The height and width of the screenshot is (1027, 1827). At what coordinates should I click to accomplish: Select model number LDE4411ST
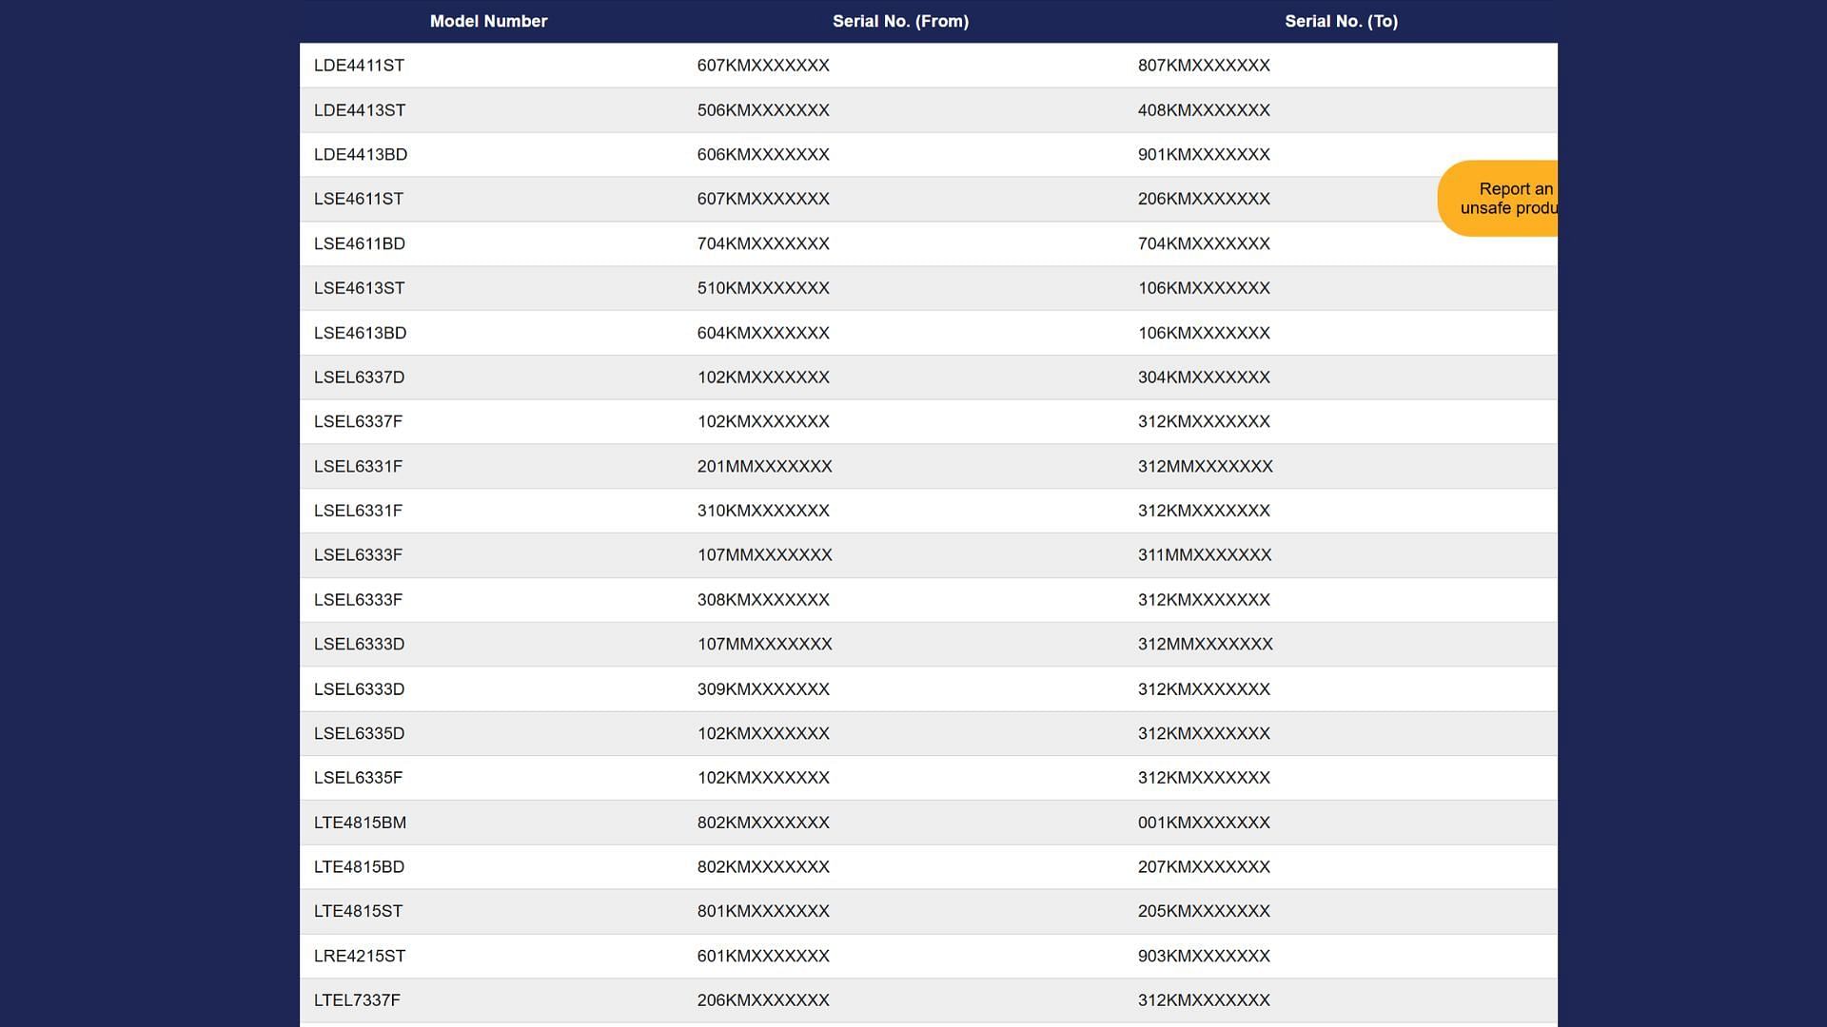[x=359, y=66]
